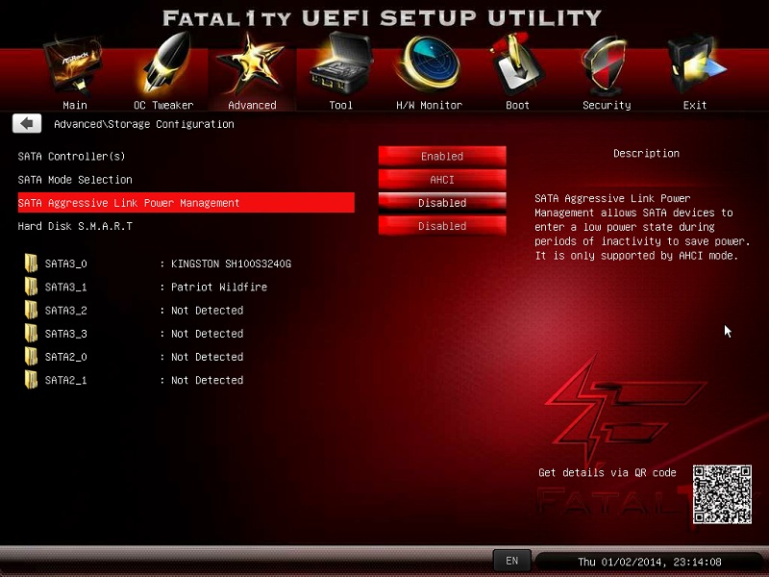Select the Hard Disk S.M.A.R.T label
769x577 pixels.
point(75,226)
